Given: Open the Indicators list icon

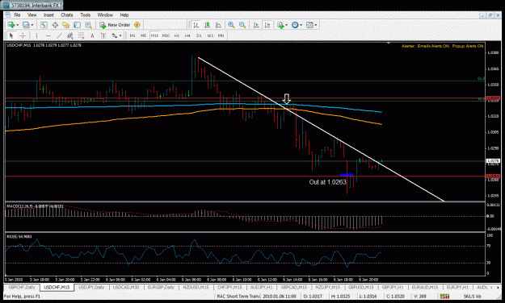Looking at the screenshot, I should point(280,25).
